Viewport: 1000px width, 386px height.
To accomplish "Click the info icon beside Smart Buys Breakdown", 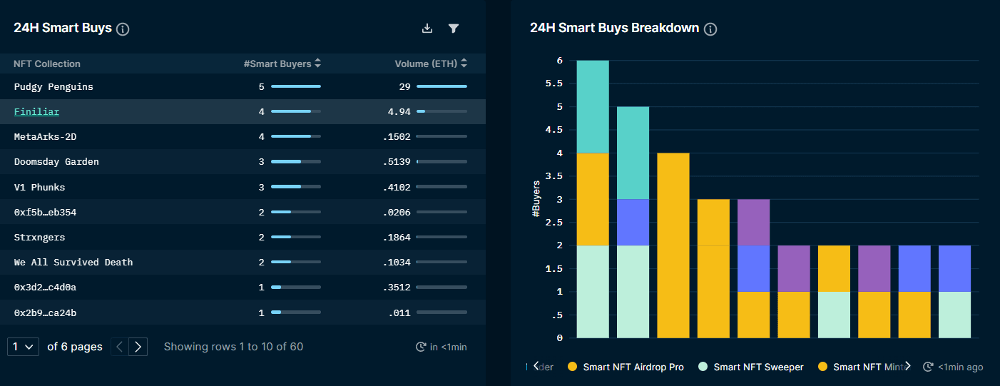I will (710, 29).
